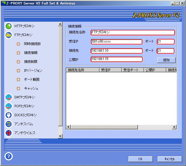186x166 pixels.
Task: Select the キャッシュ item
Action: tap(31, 88)
